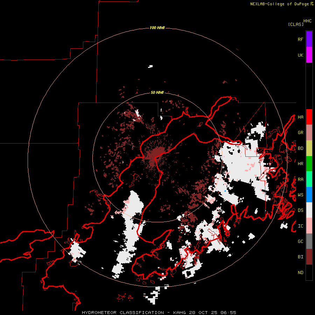Click the RF purple legend color block
Screen dimensions: 315x315
pyautogui.click(x=309, y=39)
